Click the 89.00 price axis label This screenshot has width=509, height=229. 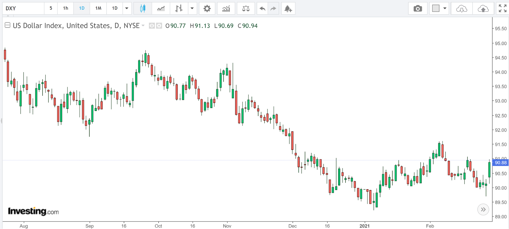pyautogui.click(x=501, y=217)
